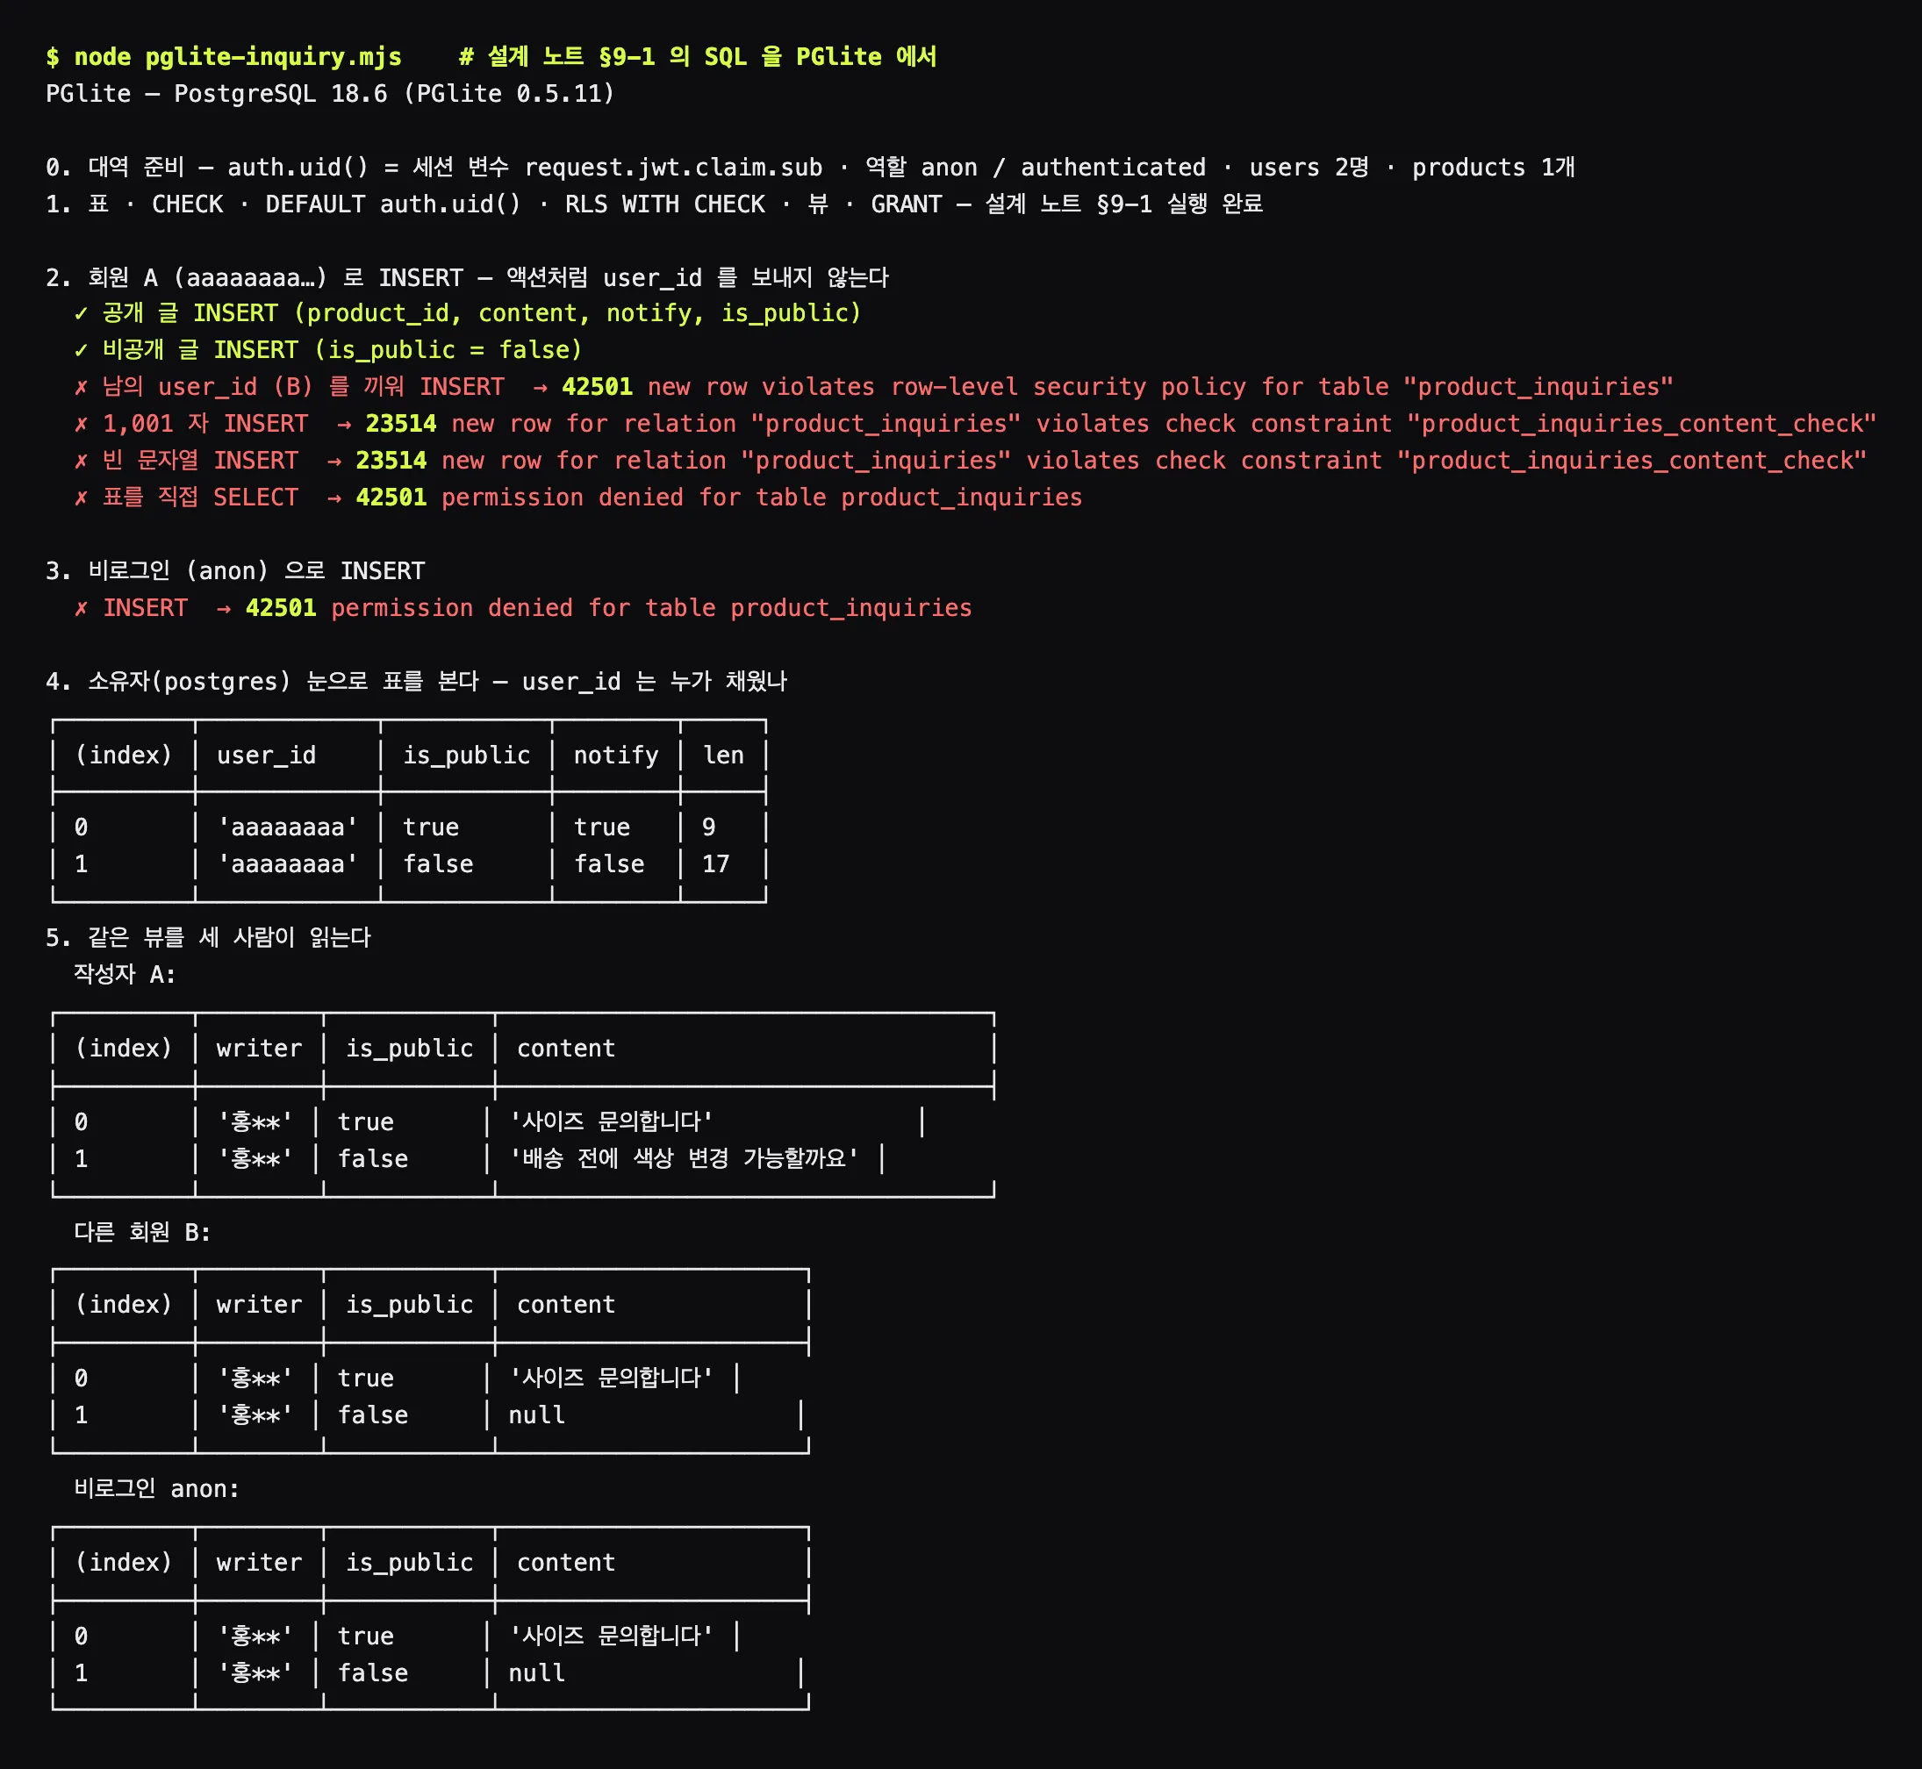Click the line starting "1. 표 · CHECK"
This screenshot has width=1922, height=1769.
coord(654,204)
